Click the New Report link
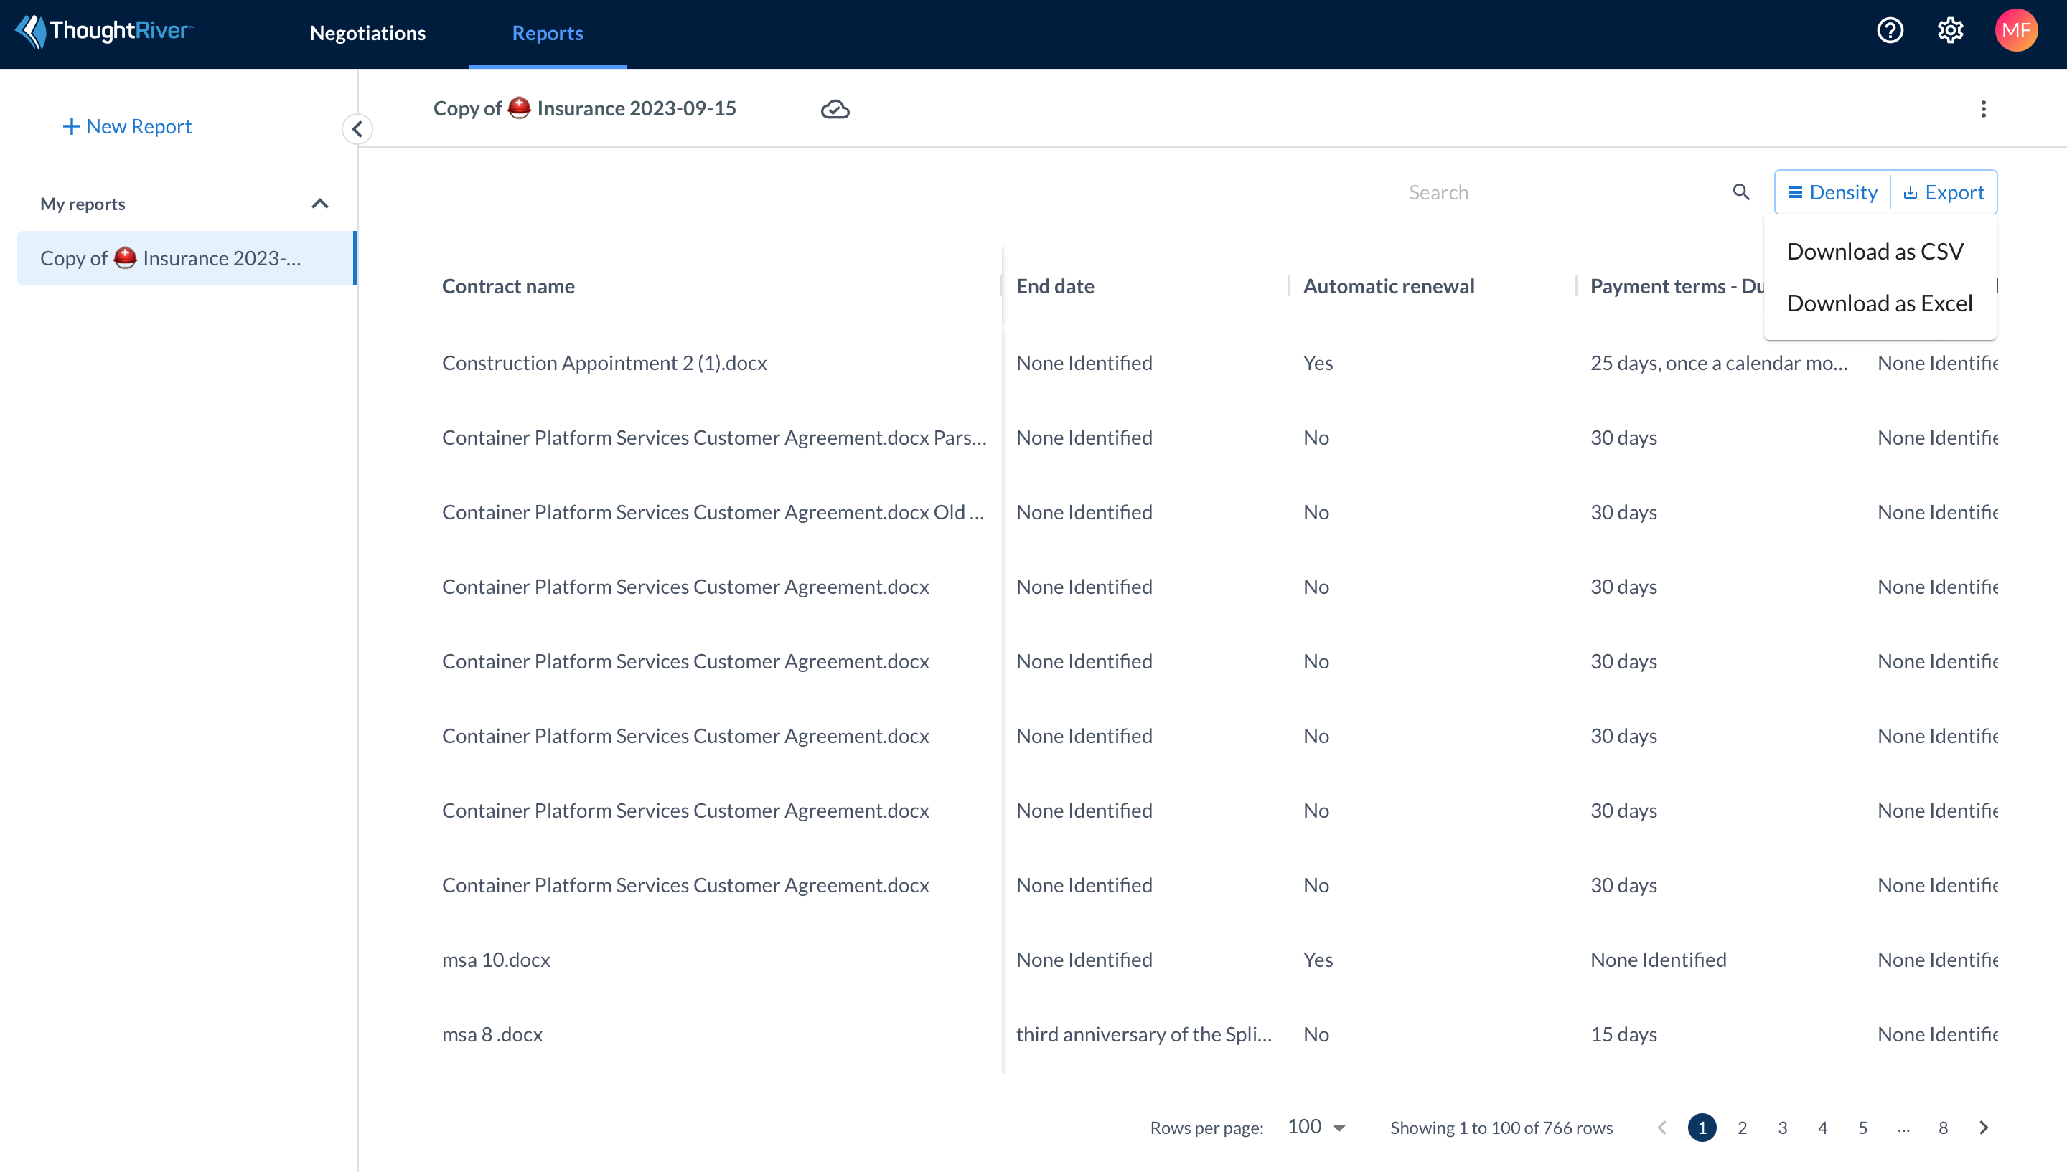The width and height of the screenshot is (2067, 1172). [x=127, y=126]
